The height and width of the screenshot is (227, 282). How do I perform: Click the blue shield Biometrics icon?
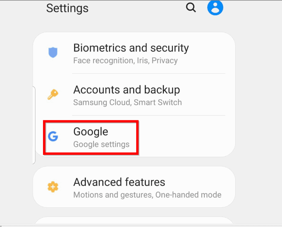(x=53, y=52)
